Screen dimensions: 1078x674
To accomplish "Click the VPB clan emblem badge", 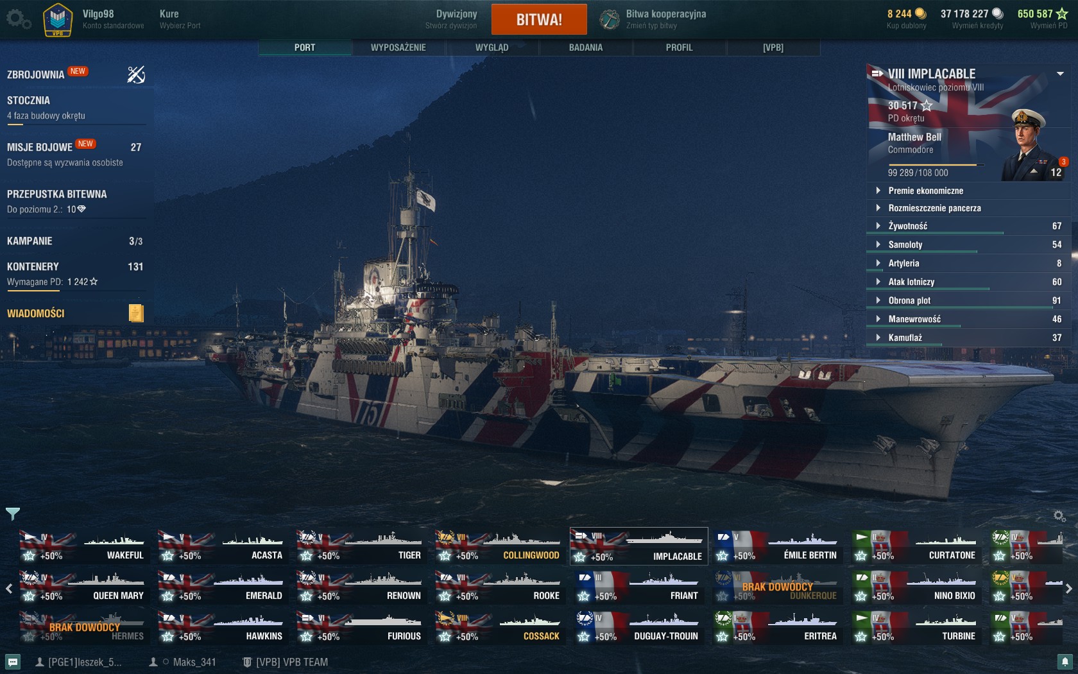I will click(x=58, y=20).
